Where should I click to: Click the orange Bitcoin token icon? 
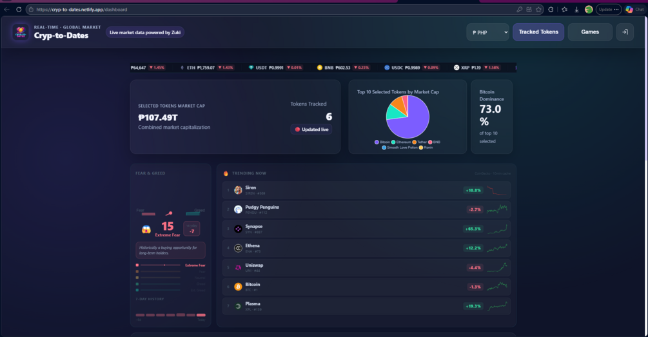click(238, 287)
